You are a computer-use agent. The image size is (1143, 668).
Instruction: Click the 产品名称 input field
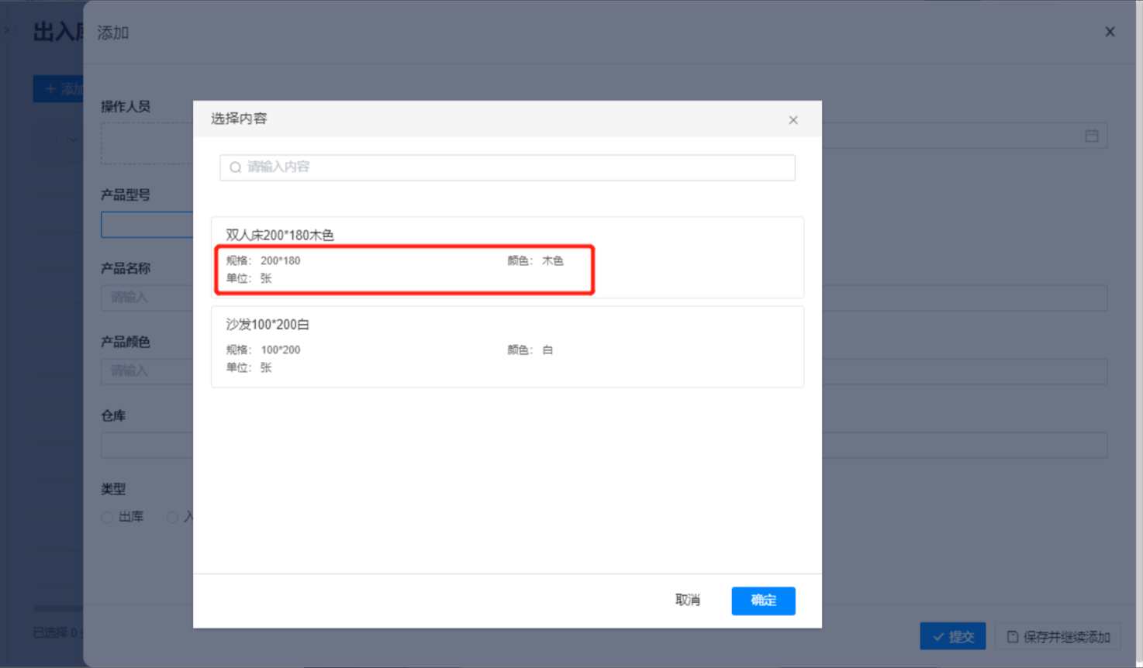click(147, 298)
